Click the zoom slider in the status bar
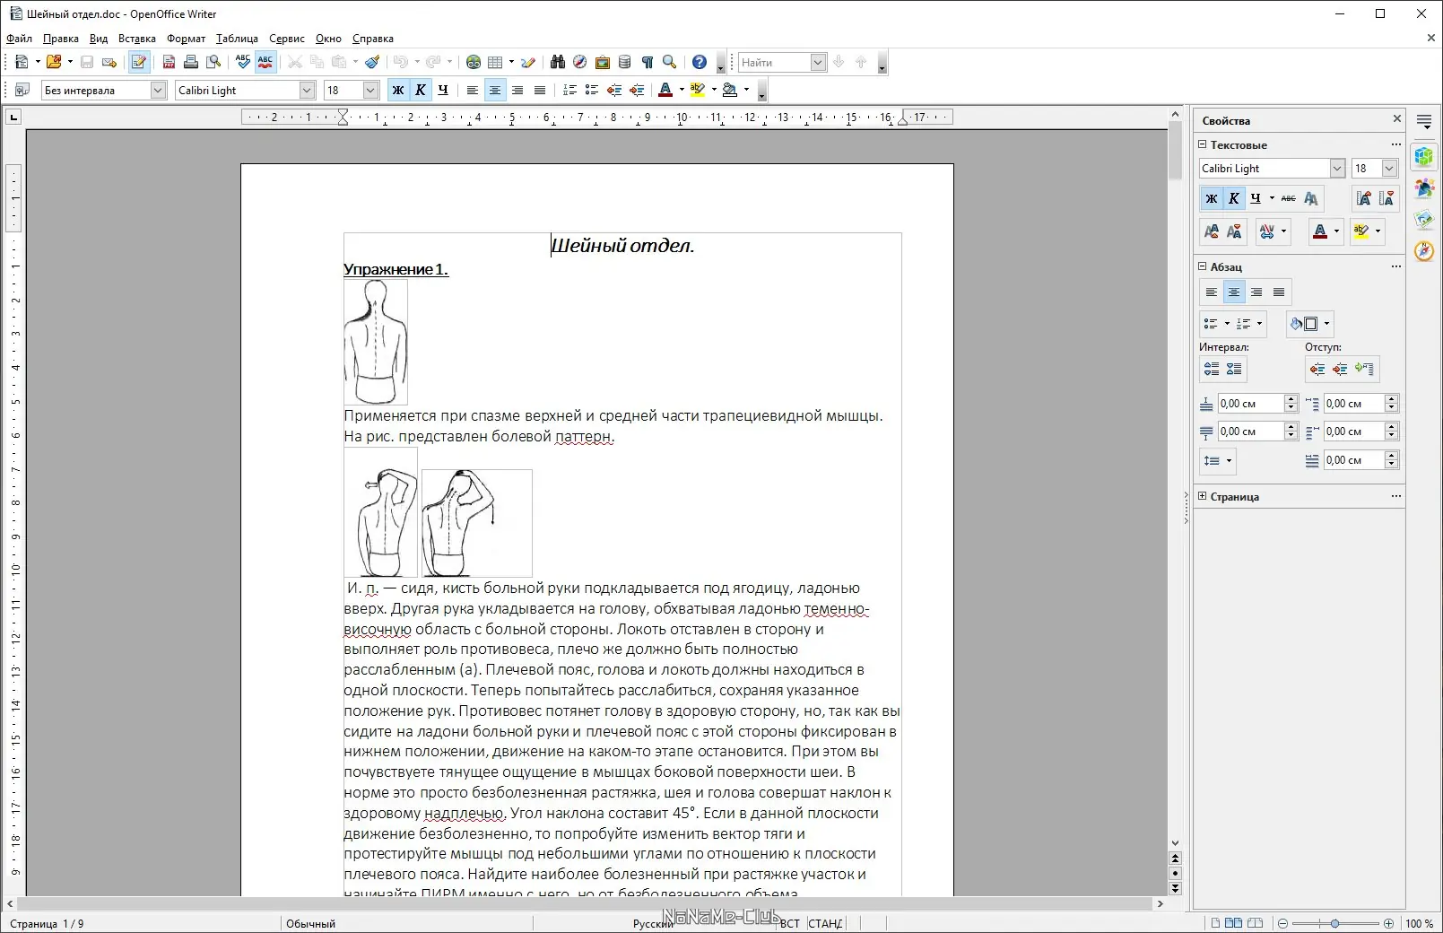Image resolution: width=1443 pixels, height=933 pixels. click(x=1334, y=923)
